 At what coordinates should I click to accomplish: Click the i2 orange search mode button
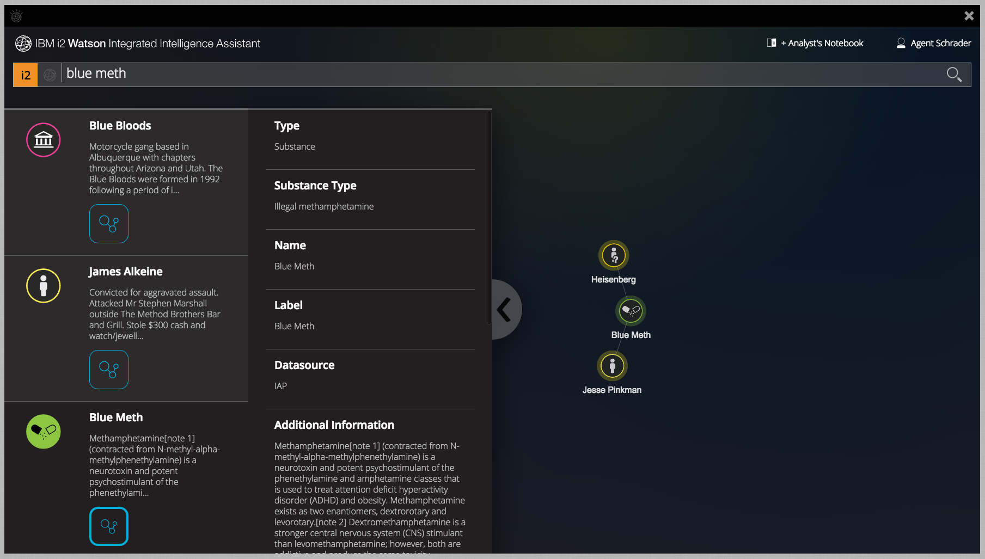click(25, 75)
